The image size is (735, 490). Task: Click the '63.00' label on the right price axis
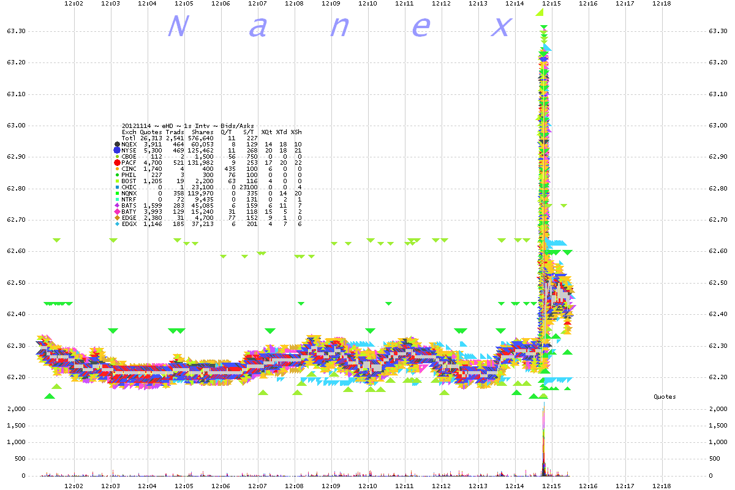[717, 126]
